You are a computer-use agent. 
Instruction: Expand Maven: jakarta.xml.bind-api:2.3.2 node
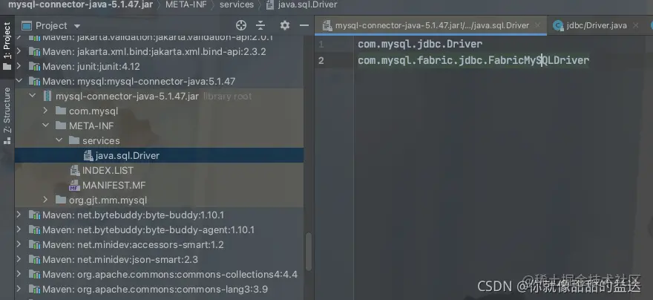tap(19, 52)
